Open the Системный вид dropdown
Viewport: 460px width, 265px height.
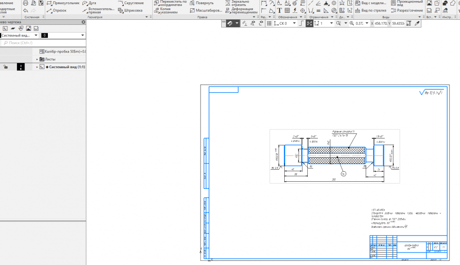click(x=36, y=35)
